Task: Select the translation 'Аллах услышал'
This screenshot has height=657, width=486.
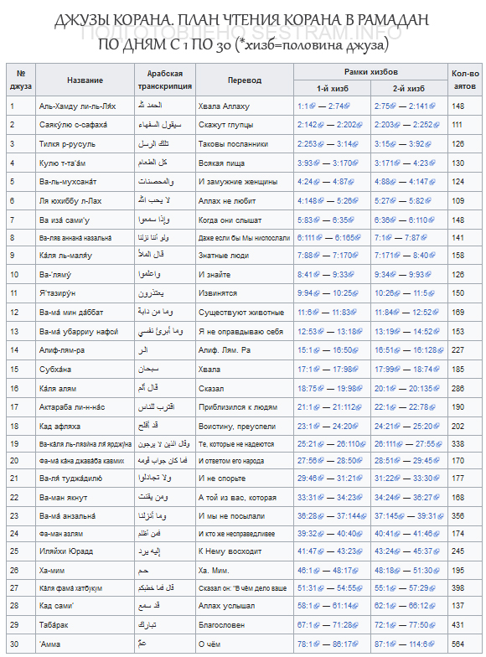Action: pyautogui.click(x=226, y=606)
